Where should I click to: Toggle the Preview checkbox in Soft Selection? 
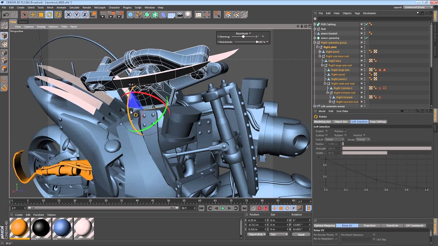point(346,131)
